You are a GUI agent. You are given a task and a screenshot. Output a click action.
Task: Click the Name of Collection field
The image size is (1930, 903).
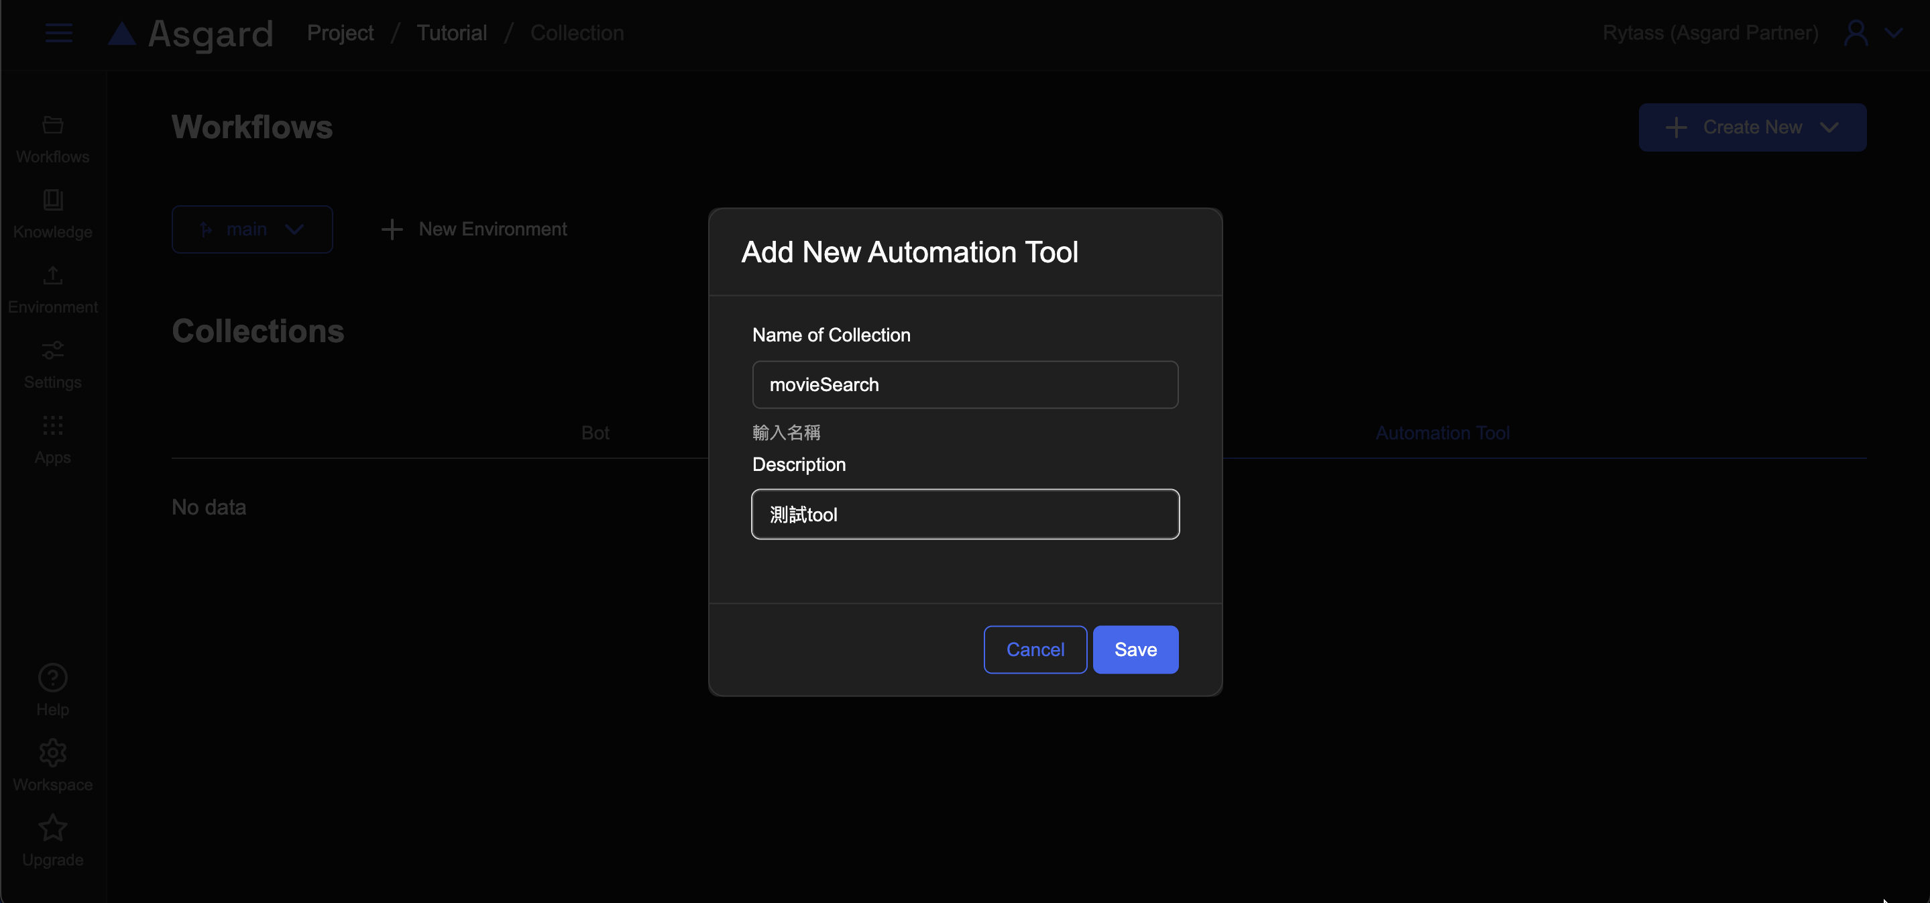coord(964,384)
